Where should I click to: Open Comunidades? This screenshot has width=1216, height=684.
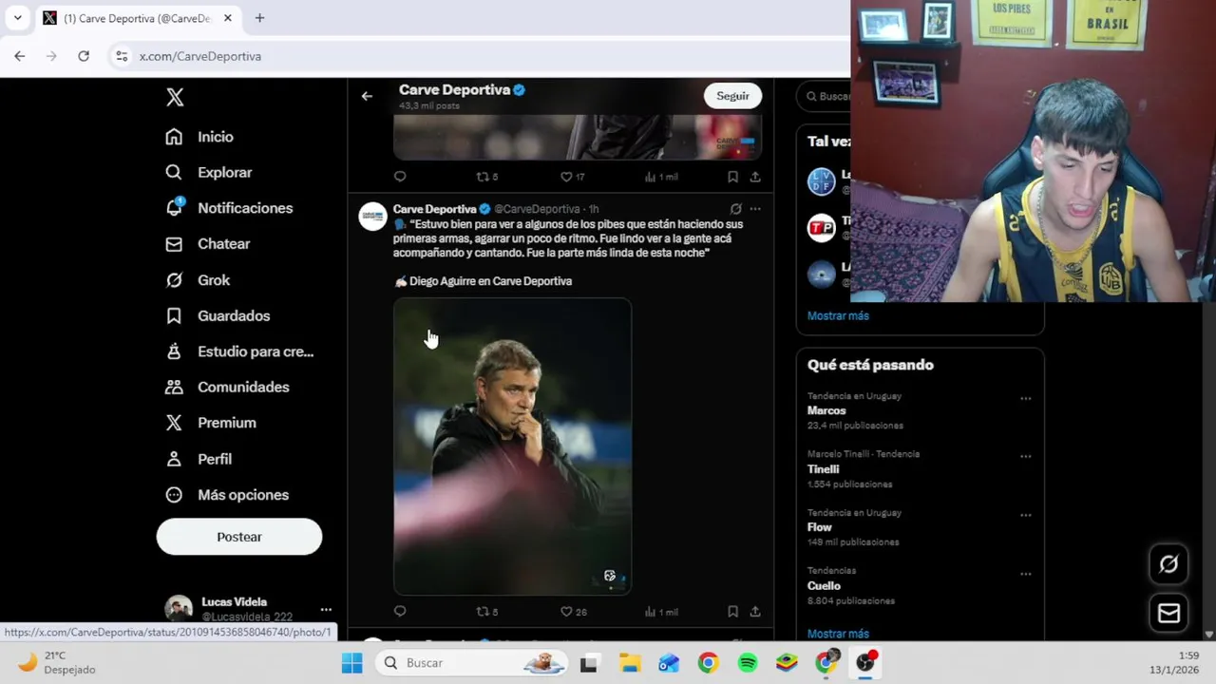[x=227, y=387]
